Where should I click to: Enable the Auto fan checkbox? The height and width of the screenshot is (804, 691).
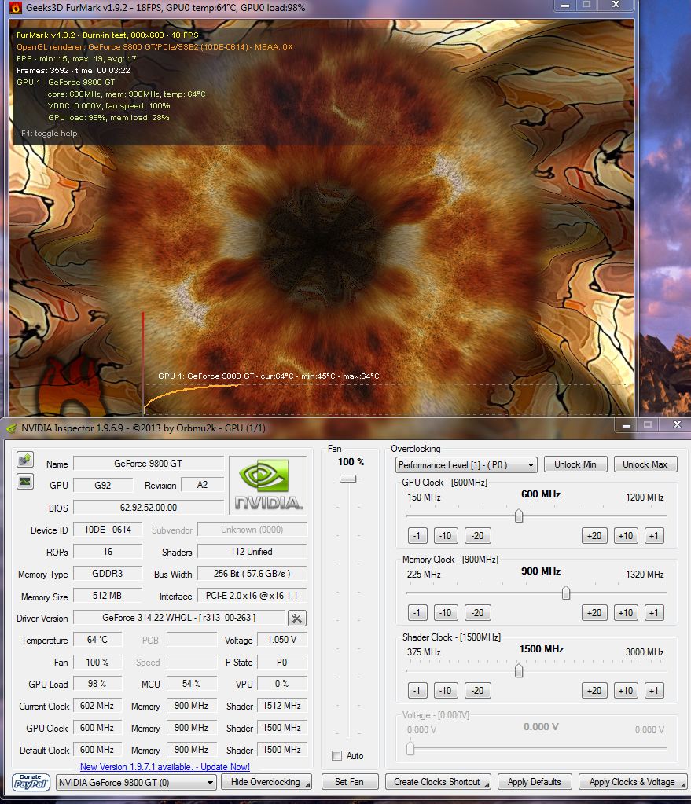pyautogui.click(x=337, y=755)
